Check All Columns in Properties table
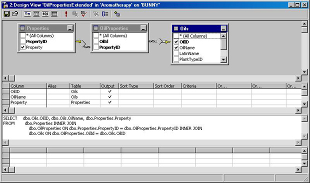 click(x=22, y=35)
